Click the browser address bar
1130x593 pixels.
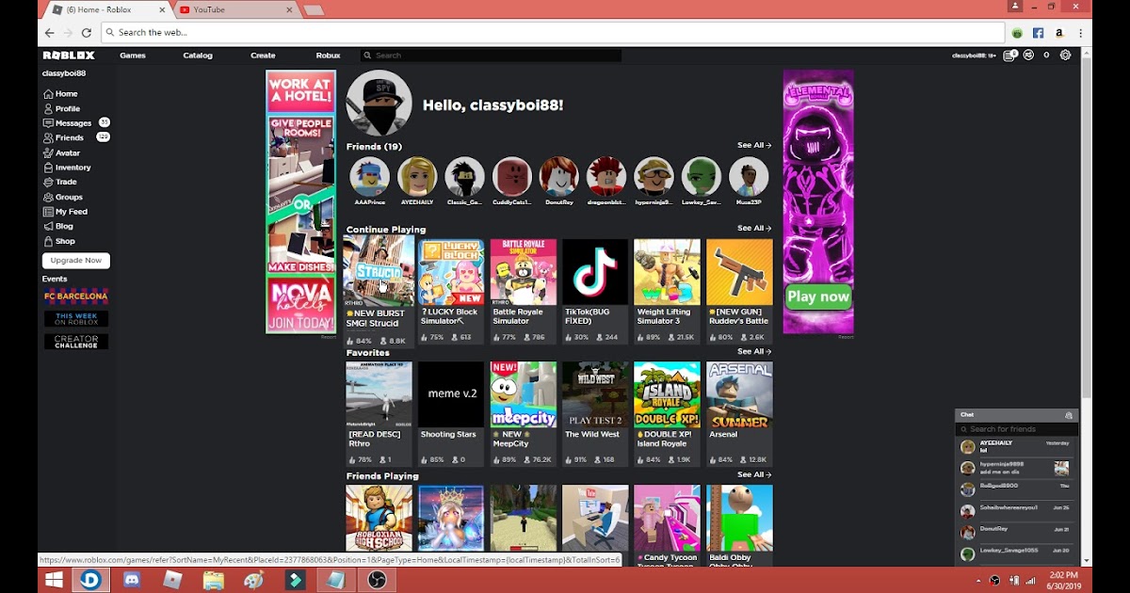tap(552, 32)
